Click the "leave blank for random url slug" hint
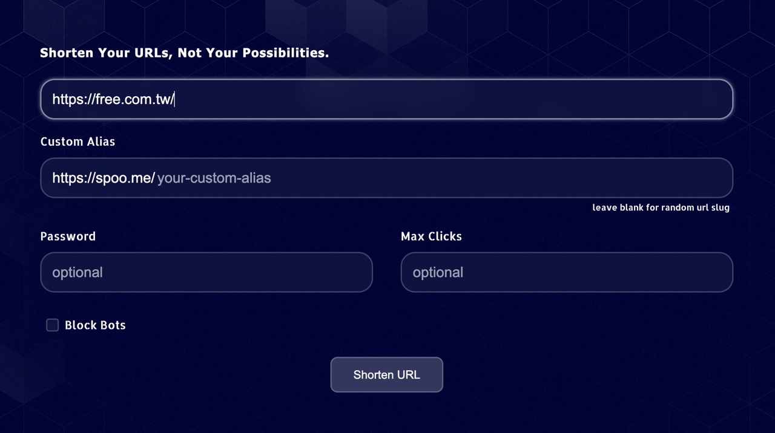 click(661, 207)
